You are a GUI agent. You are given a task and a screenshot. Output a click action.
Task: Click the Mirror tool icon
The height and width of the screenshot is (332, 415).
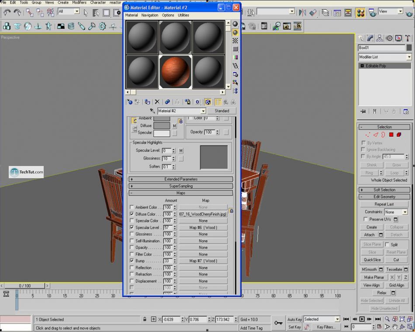click(302, 12)
